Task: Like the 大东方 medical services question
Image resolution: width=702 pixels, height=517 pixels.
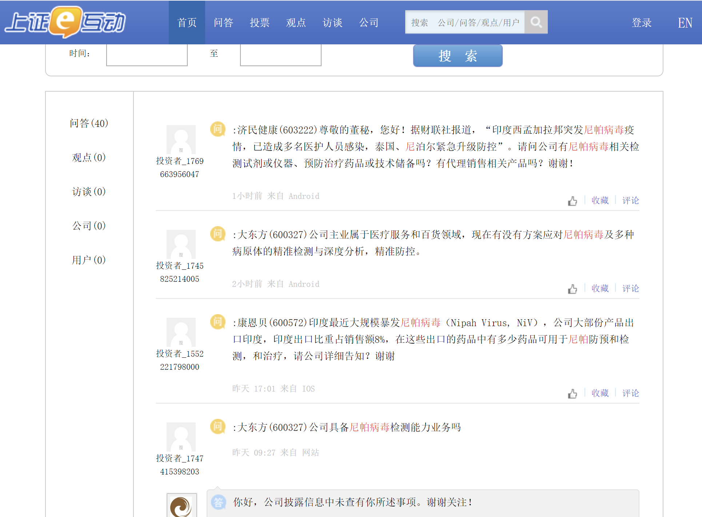Action: coord(573,289)
